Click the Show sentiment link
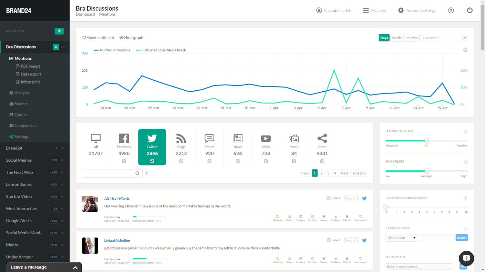The width and height of the screenshot is (485, 272). tap(98, 38)
